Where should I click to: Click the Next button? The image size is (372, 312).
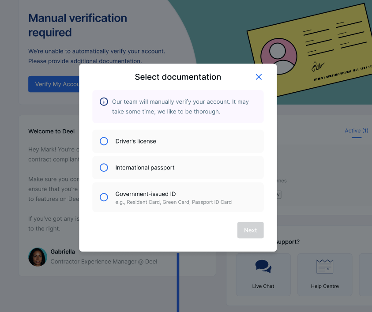pyautogui.click(x=250, y=230)
